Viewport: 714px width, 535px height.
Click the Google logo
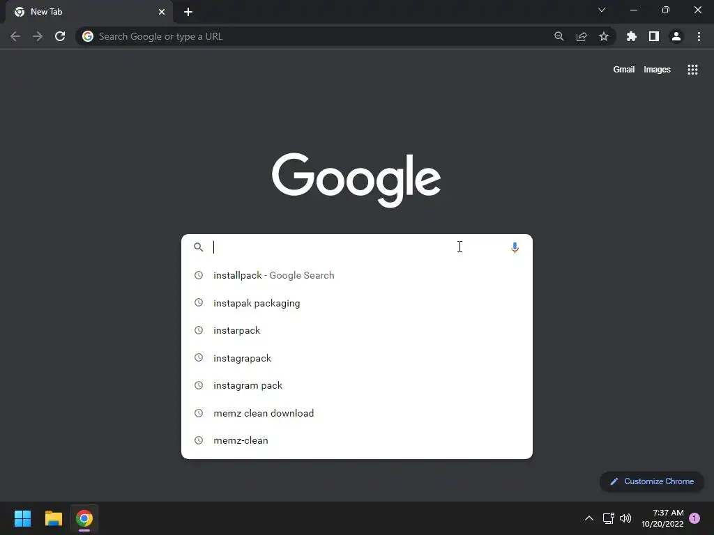click(x=356, y=180)
